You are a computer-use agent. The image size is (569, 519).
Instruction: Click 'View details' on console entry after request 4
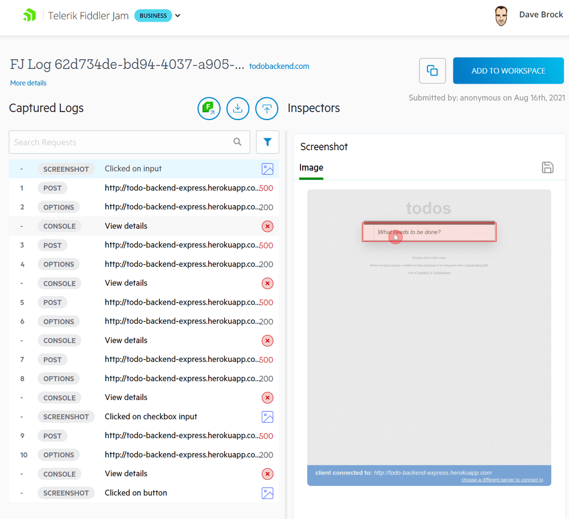point(126,283)
